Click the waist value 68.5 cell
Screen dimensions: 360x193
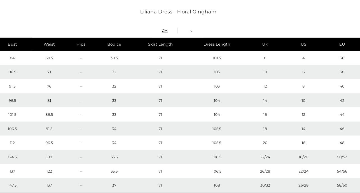tap(49, 58)
